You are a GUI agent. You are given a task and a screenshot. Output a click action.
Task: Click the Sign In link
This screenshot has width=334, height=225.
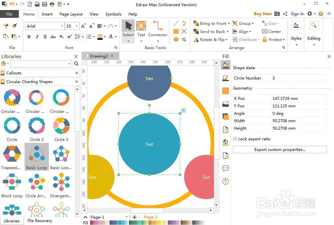[x=297, y=14]
